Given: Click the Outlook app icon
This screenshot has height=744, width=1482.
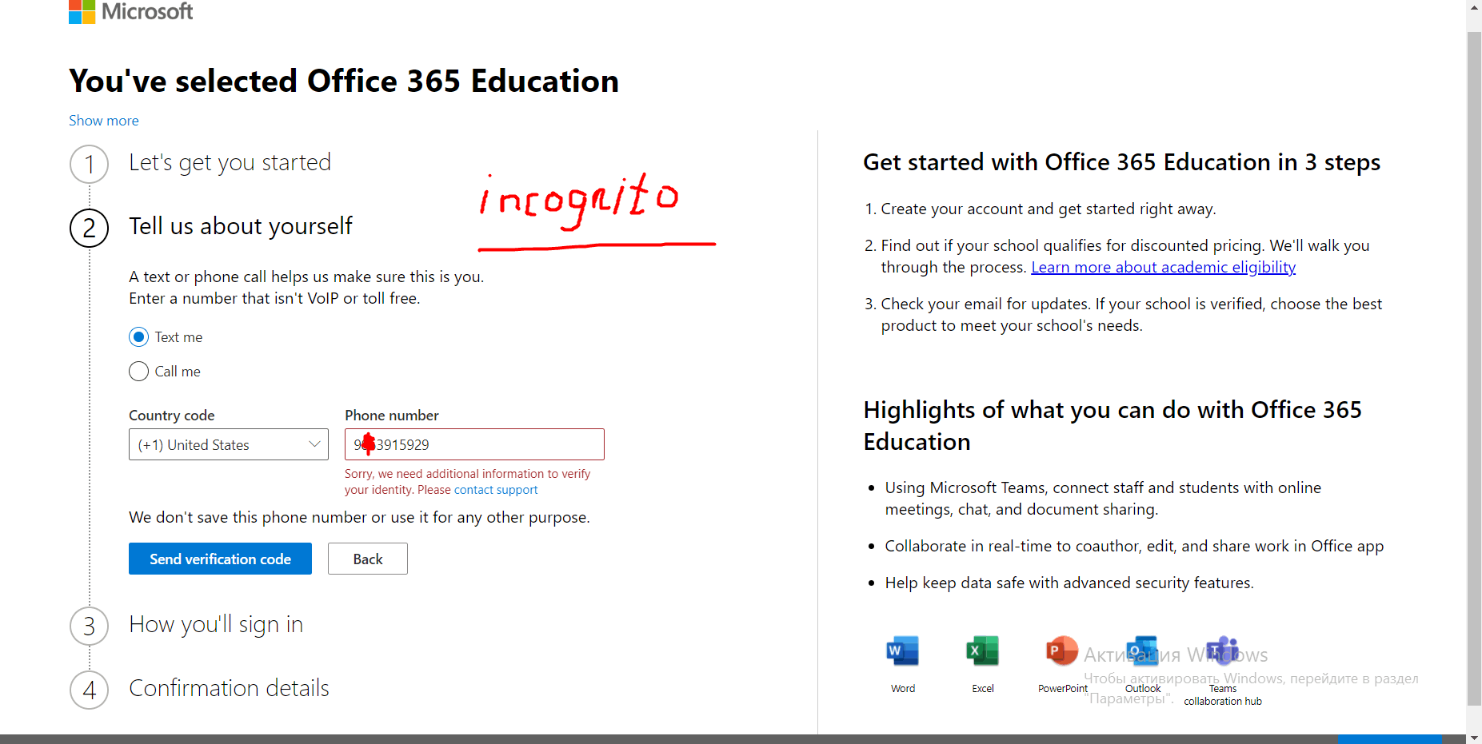Looking at the screenshot, I should pyautogui.click(x=1143, y=651).
